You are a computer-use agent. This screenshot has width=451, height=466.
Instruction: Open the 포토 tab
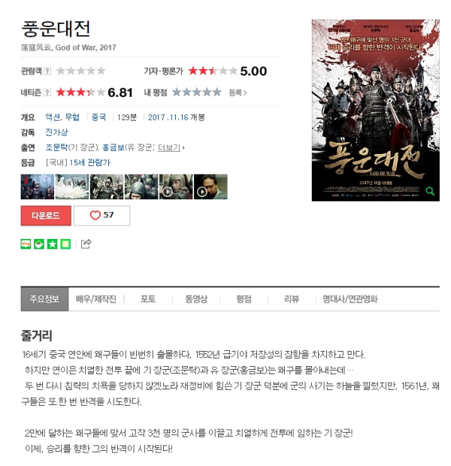click(x=148, y=299)
